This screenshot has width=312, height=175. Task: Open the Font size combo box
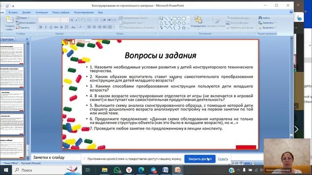[x=65, y=20]
